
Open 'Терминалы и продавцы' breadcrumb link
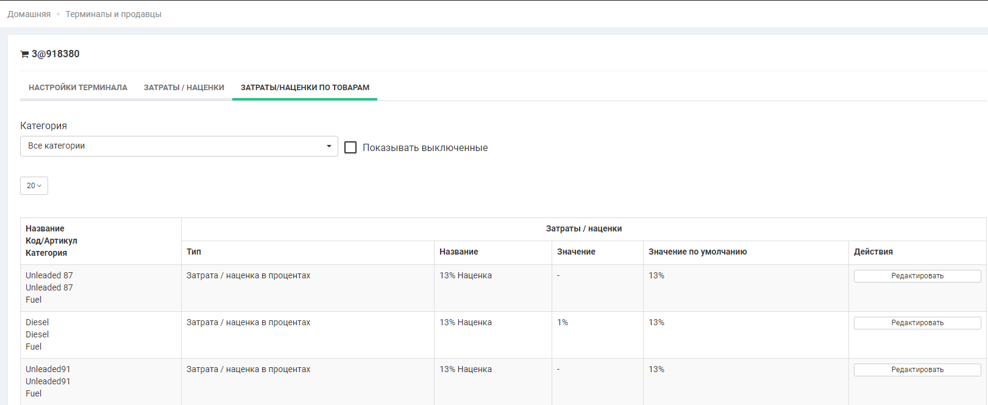[113, 14]
